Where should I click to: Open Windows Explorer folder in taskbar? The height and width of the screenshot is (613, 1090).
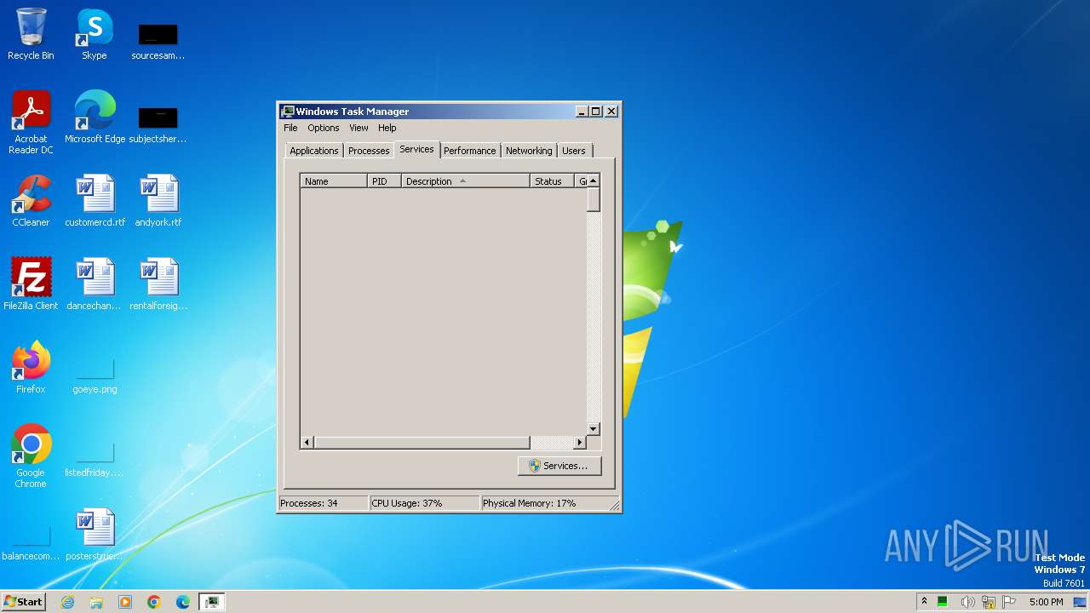click(96, 602)
